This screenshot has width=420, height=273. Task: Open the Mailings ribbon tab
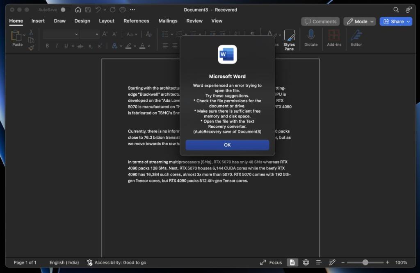pyautogui.click(x=168, y=21)
